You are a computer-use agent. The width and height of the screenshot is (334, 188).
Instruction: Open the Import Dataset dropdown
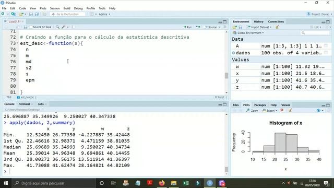[x=259, y=27]
